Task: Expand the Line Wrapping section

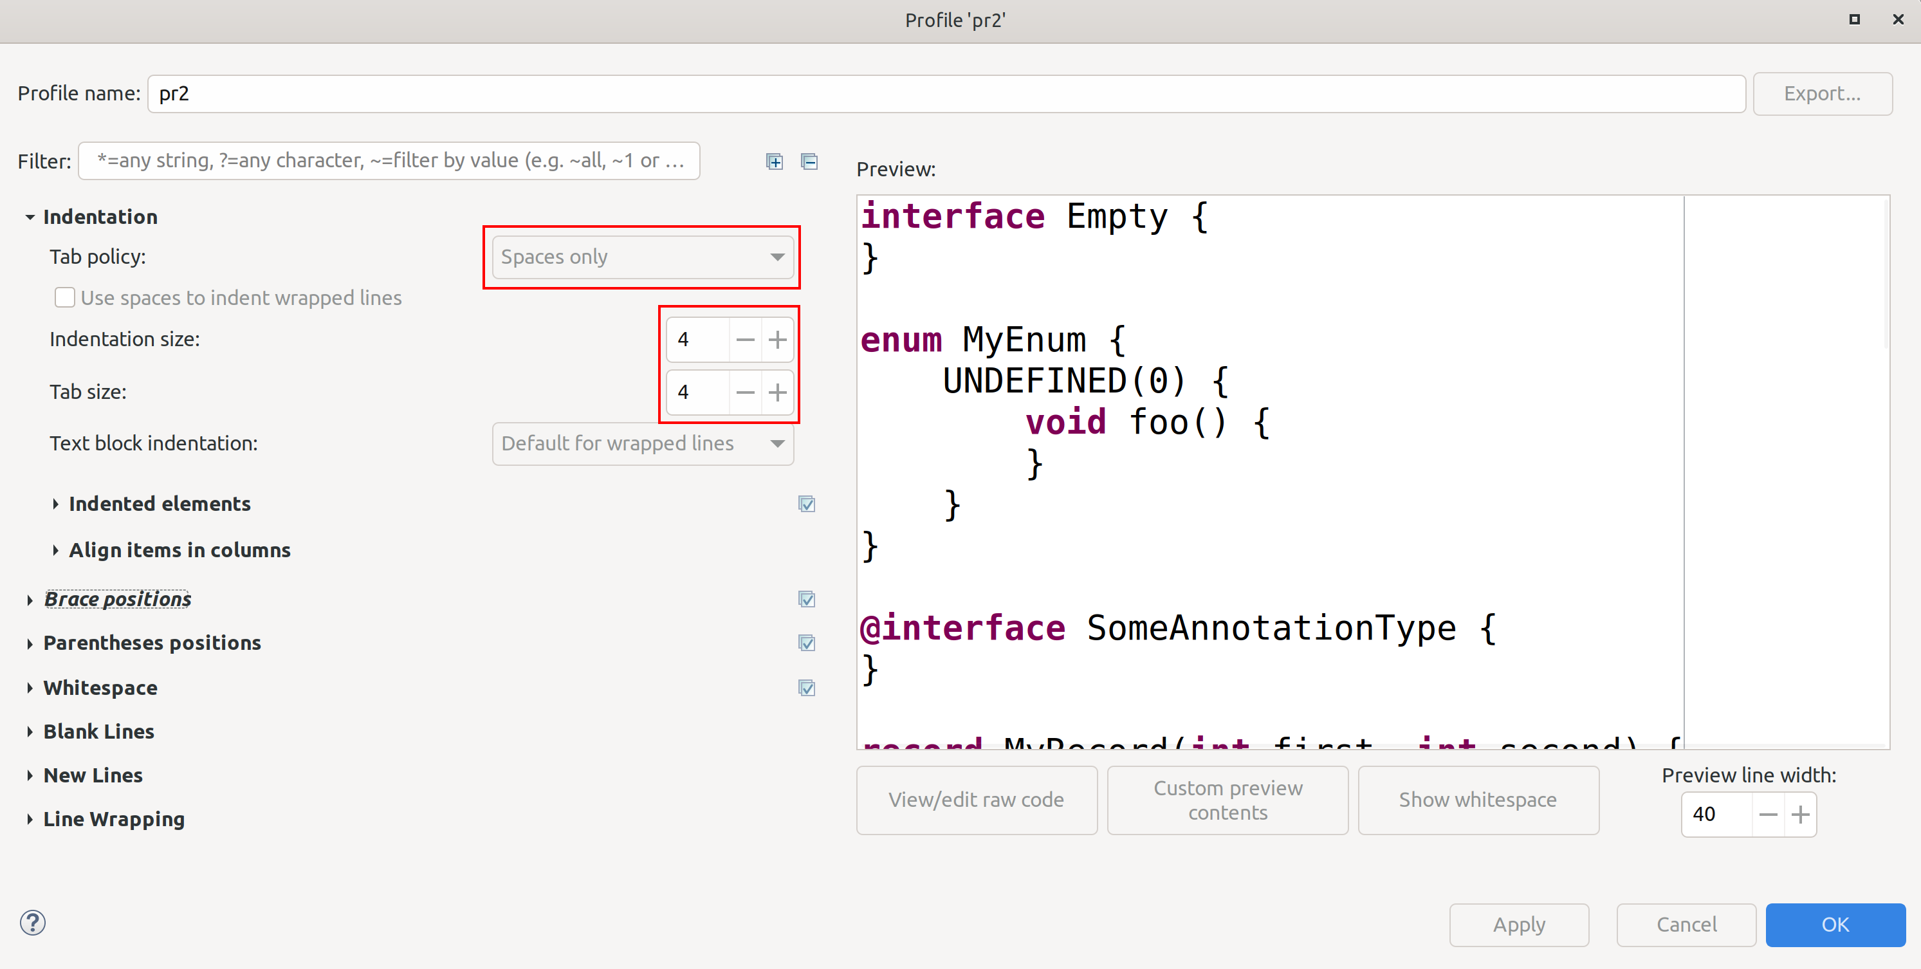Action: pos(30,819)
